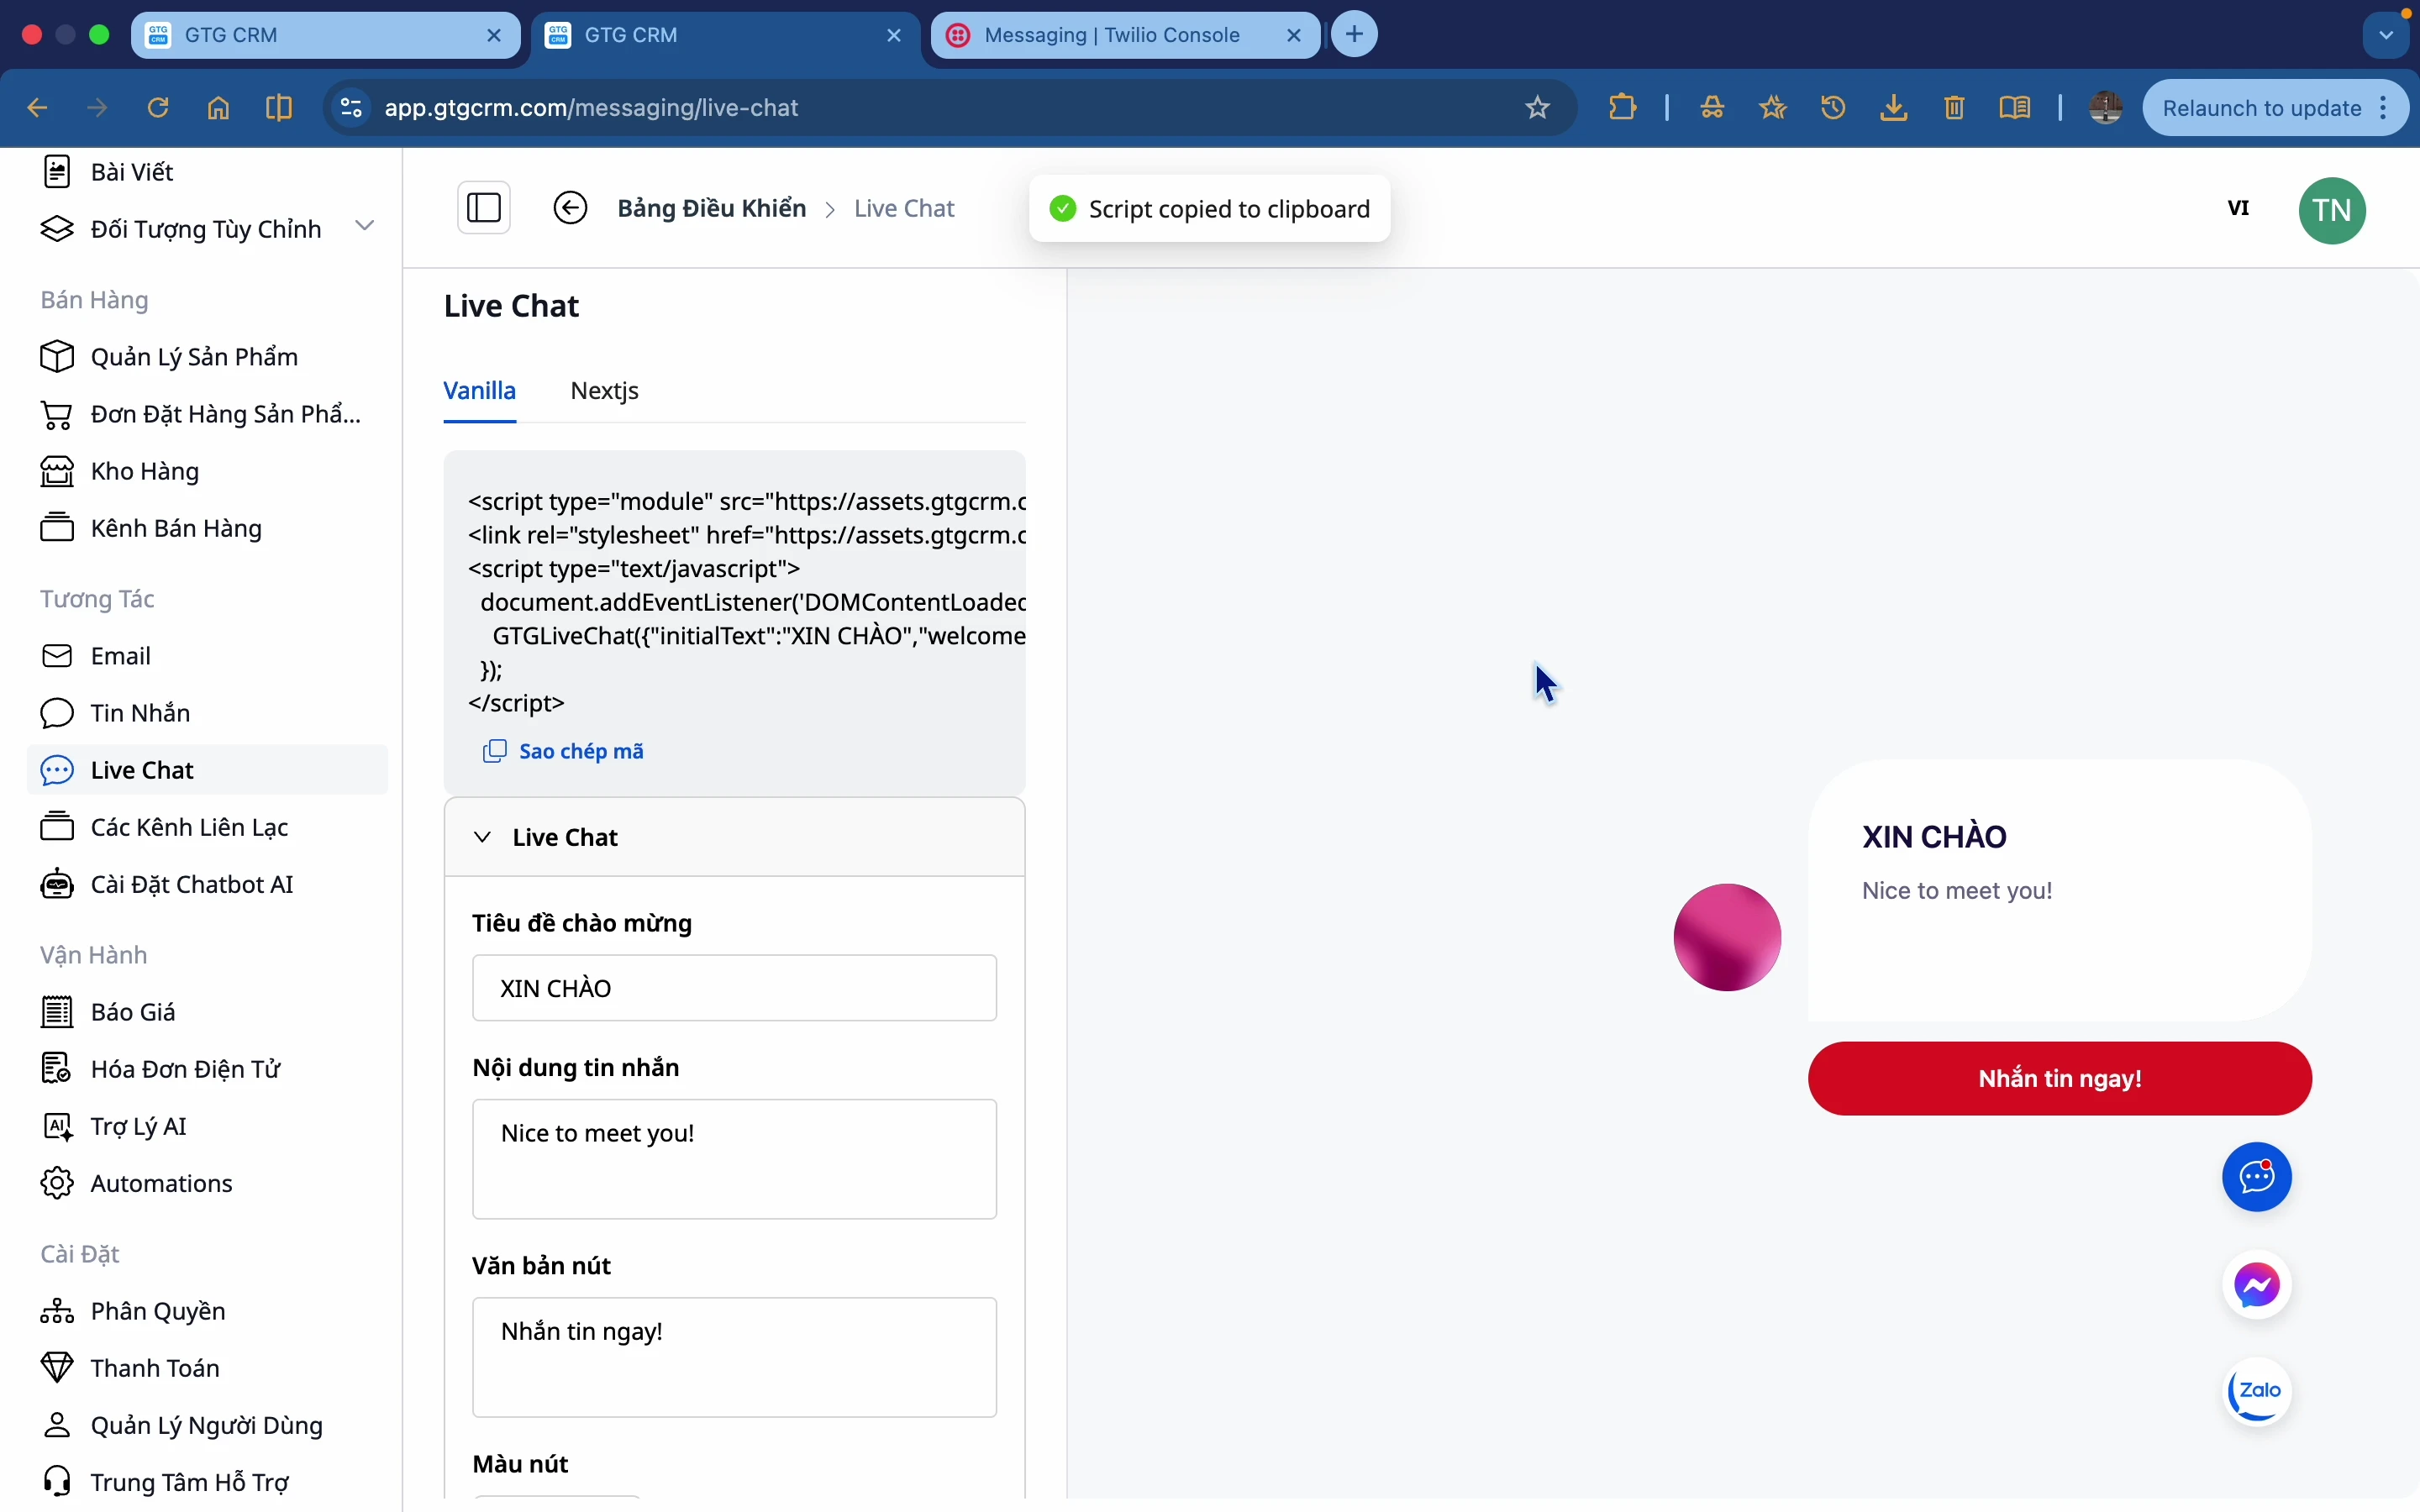
Task: Open Quản Lý Sản Phẩm
Action: [195, 356]
